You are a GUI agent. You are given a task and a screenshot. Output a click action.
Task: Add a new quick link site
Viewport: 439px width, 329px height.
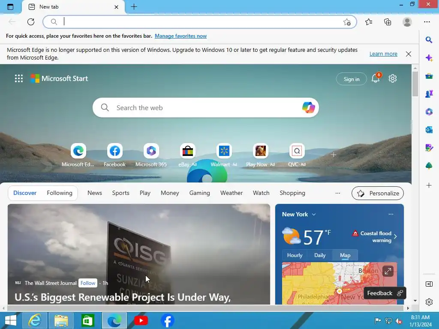[333, 155]
